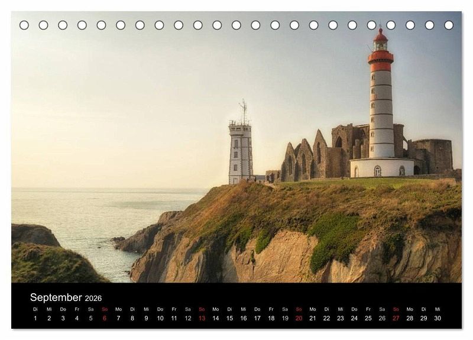
Task: Select date 22 in the calendar strip
Action: point(327,318)
